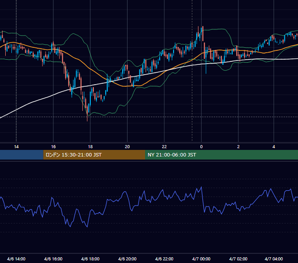Click the blue session bar before London
298x263 pixels.
coord(21,155)
